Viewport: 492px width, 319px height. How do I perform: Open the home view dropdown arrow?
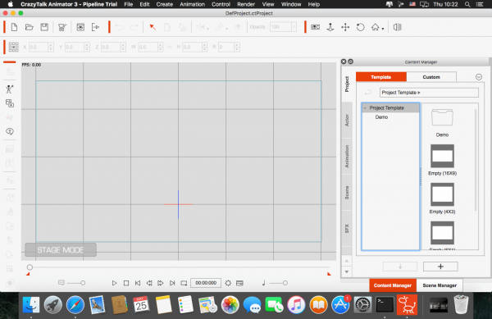coord(383,29)
